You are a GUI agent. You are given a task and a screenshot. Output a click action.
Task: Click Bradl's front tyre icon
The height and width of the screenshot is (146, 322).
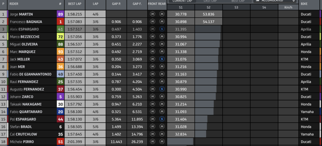pos(152,127)
